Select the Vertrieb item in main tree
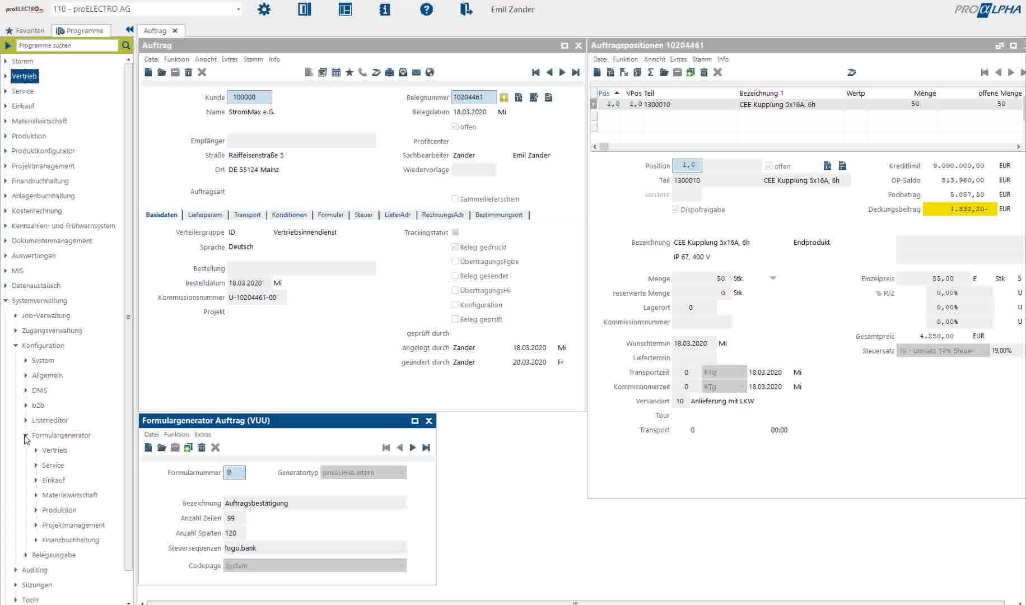1026x605 pixels. pos(24,76)
